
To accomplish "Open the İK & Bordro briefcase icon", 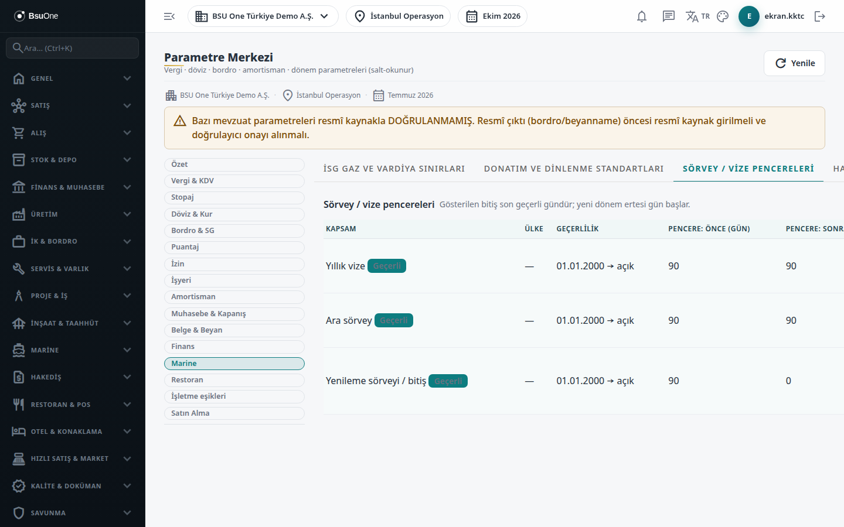I will 19,241.
